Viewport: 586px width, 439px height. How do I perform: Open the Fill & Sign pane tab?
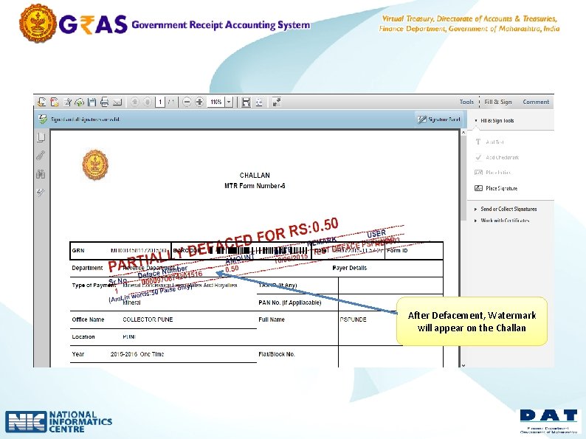(497, 102)
